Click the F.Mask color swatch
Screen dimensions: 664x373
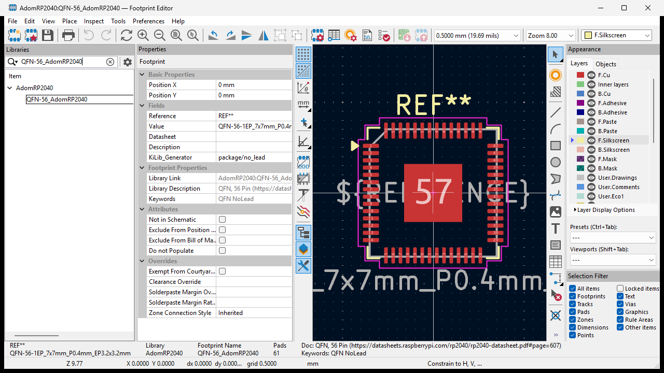[580, 159]
